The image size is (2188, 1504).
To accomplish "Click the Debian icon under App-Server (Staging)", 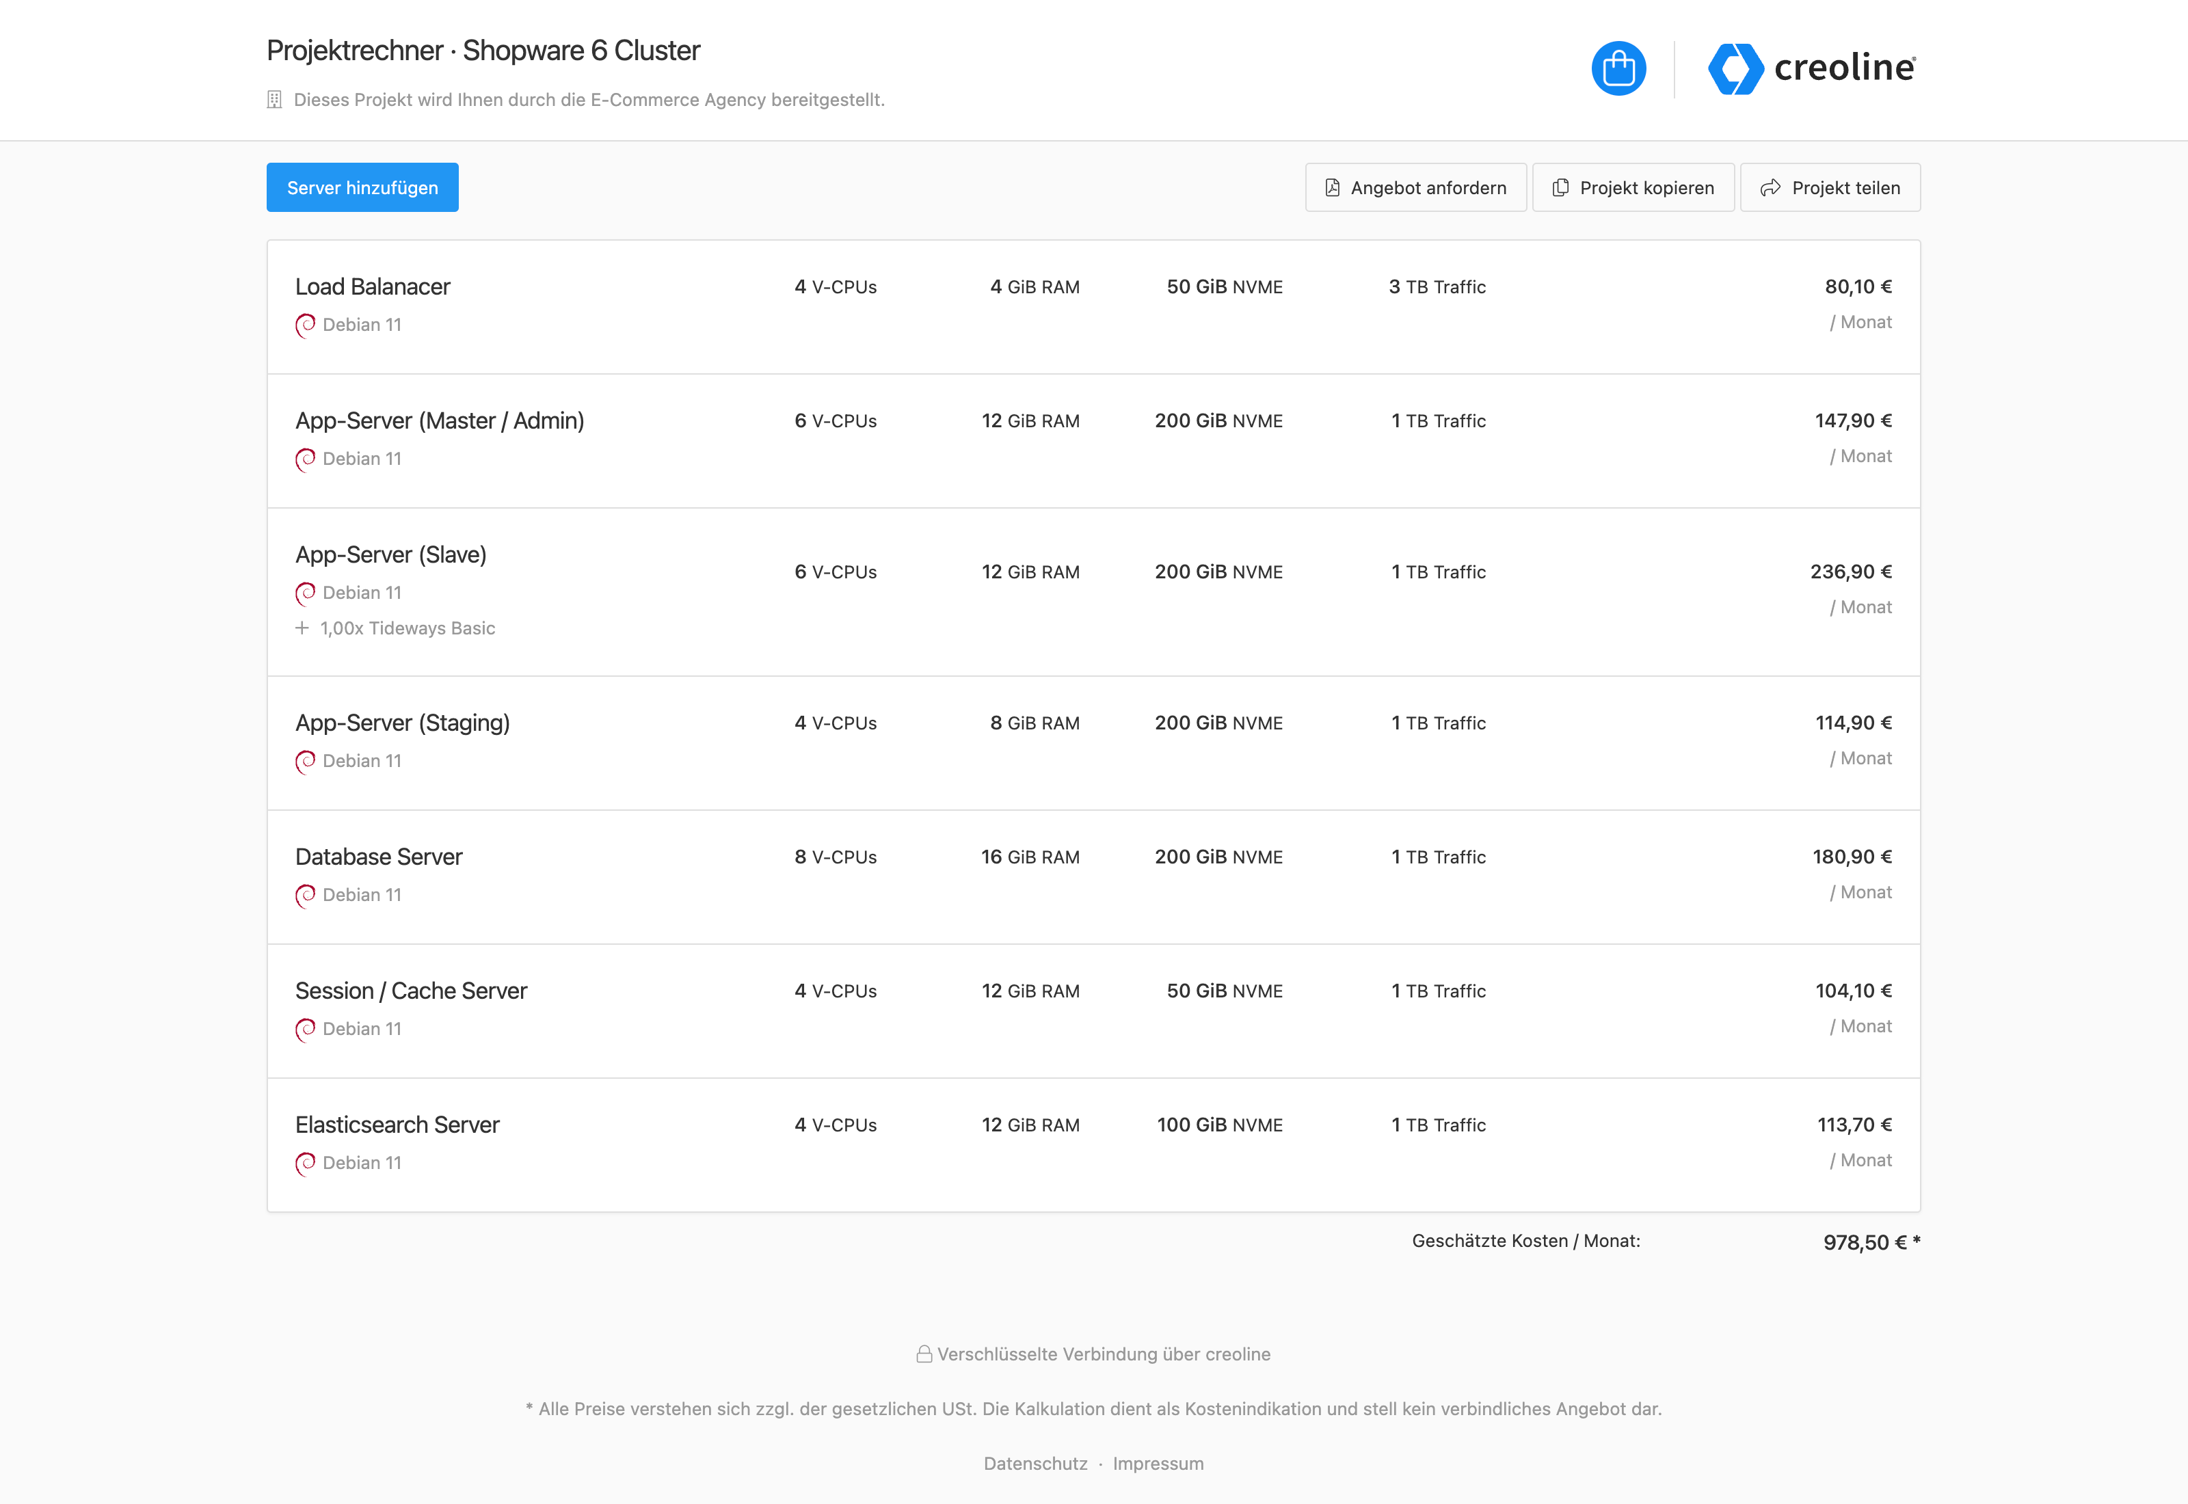I will [306, 762].
